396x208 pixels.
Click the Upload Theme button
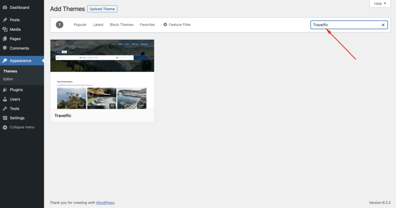point(102,9)
